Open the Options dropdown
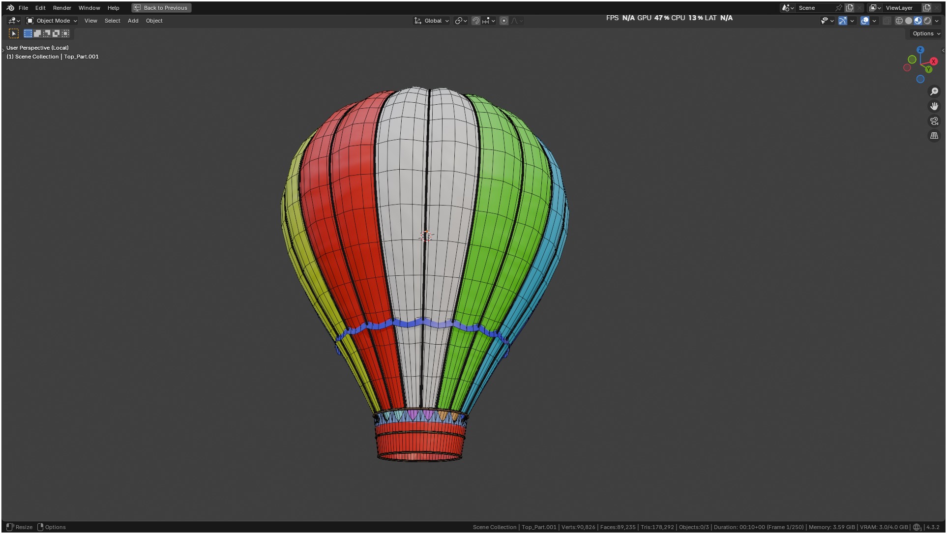Viewport: 947px width, 534px height. click(x=926, y=33)
